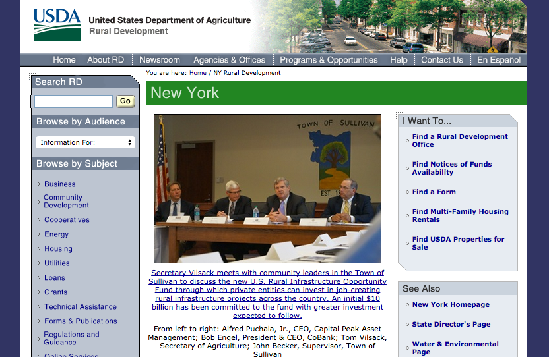Expand the Grants subject arrow
Viewport: 549px width, 357px height.
click(x=39, y=292)
